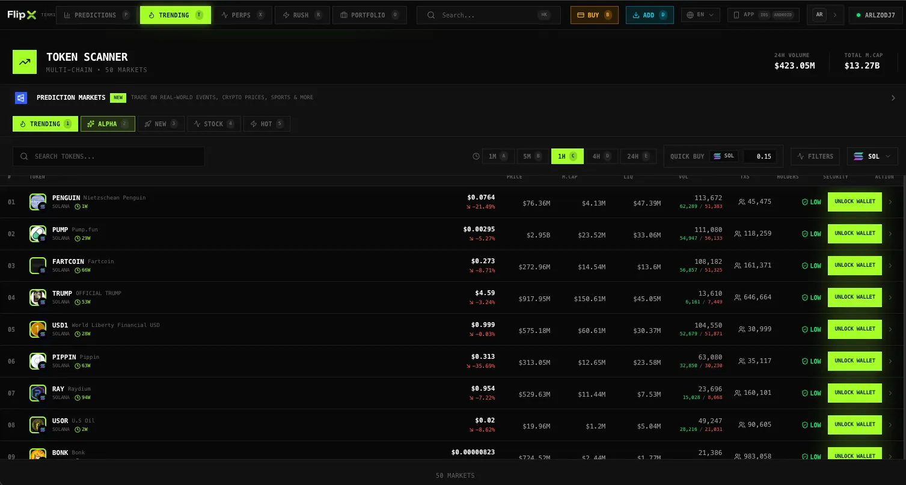Click the holders icon on TRUMP row
The height and width of the screenshot is (485, 906).
(737, 297)
